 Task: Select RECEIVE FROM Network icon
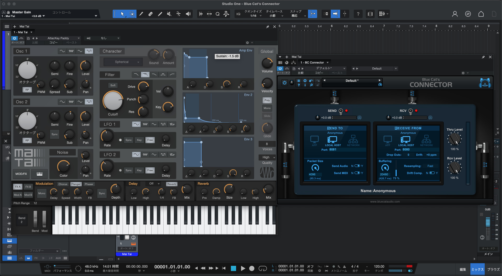pyautogui.click(x=426, y=141)
